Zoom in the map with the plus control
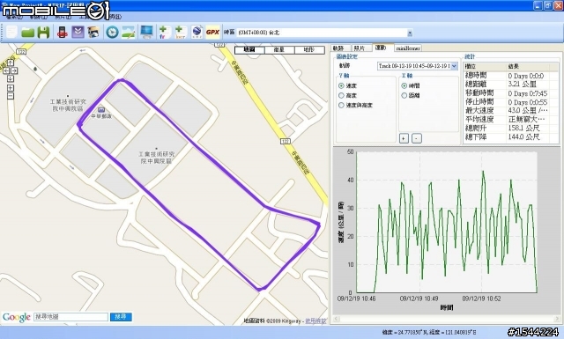The image size is (564, 339). click(11, 88)
